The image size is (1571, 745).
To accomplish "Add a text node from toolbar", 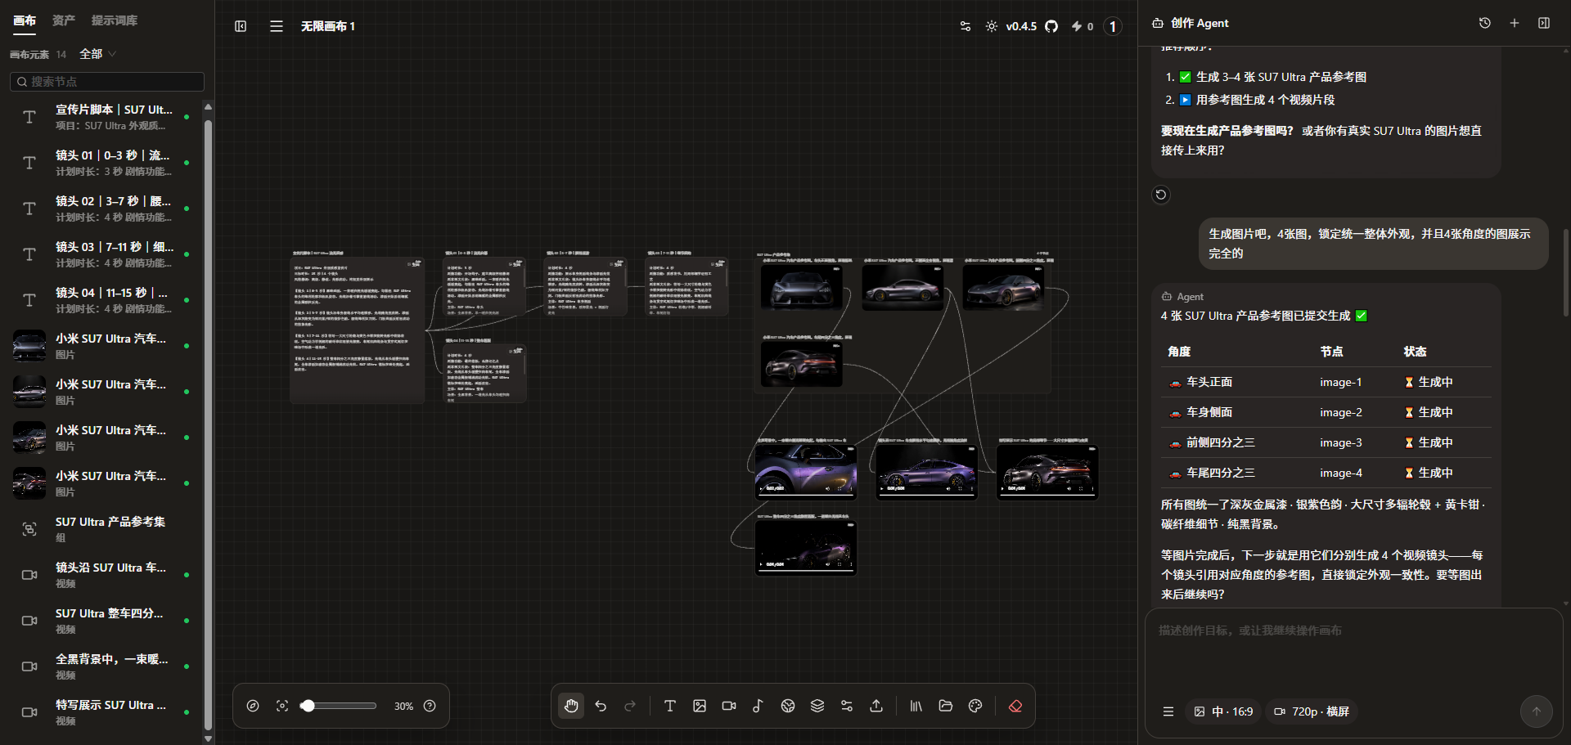I will click(670, 706).
